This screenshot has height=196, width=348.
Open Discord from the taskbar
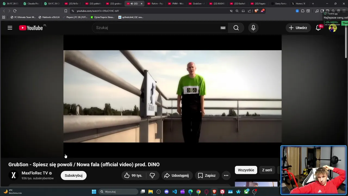[167, 192]
